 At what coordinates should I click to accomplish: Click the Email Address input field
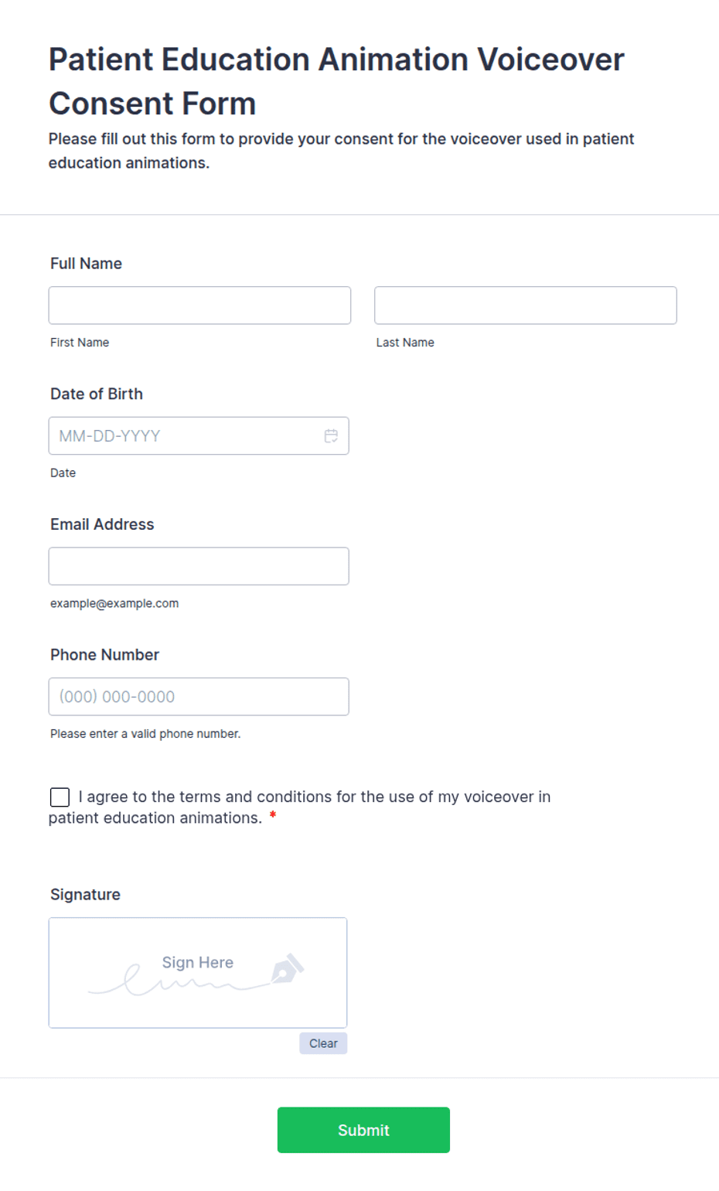pos(199,566)
